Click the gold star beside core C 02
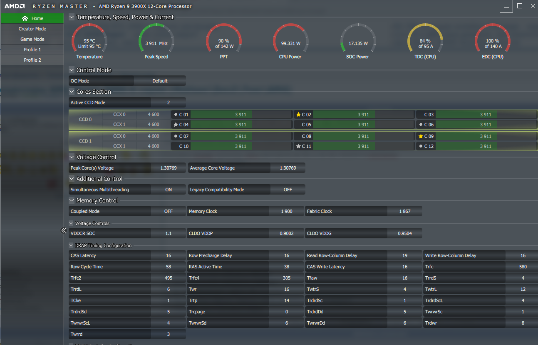Viewport: 538px width, 345px height. tap(298, 115)
